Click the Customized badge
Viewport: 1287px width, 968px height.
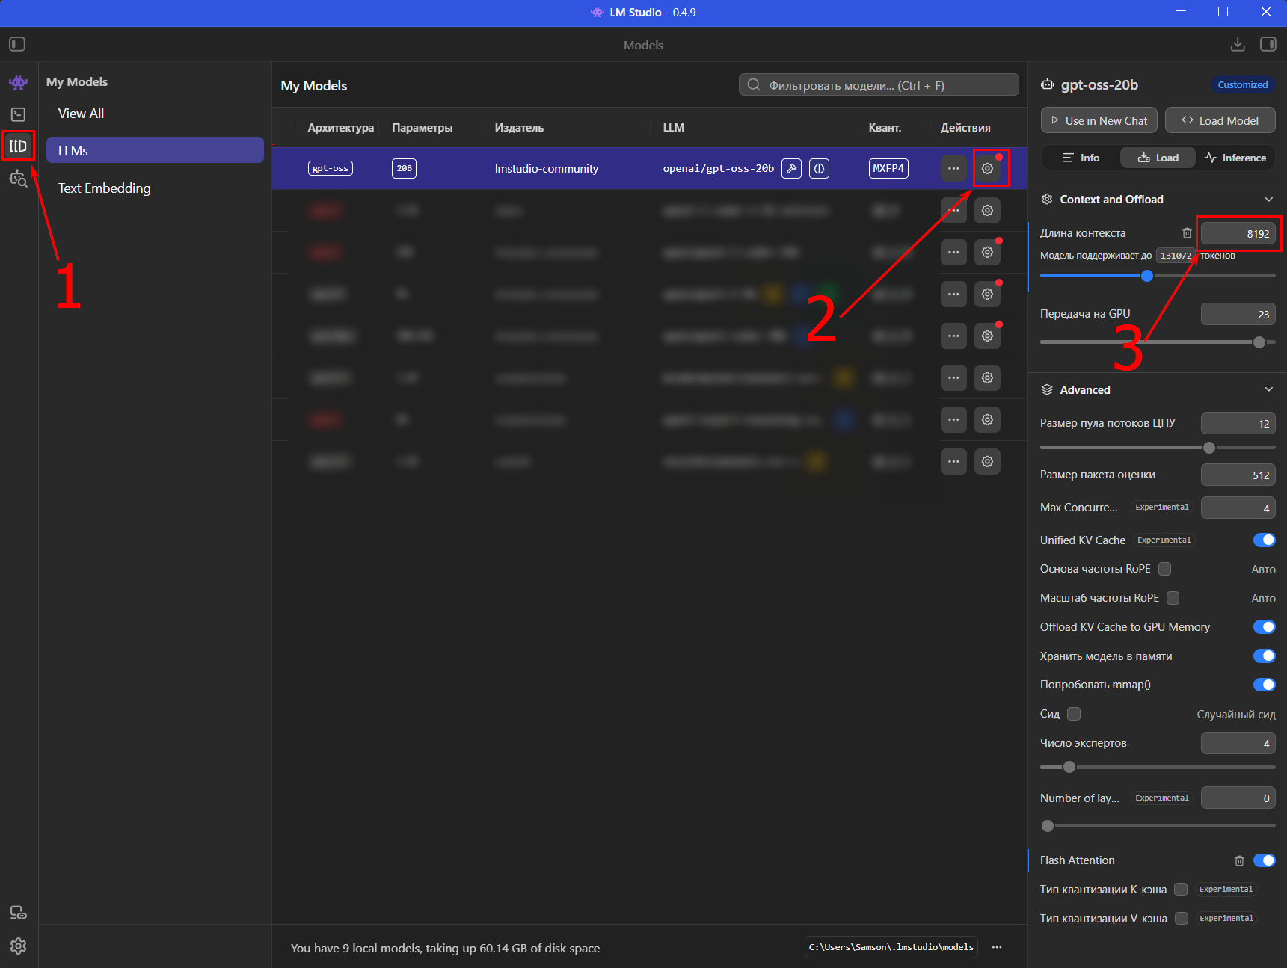coord(1243,84)
